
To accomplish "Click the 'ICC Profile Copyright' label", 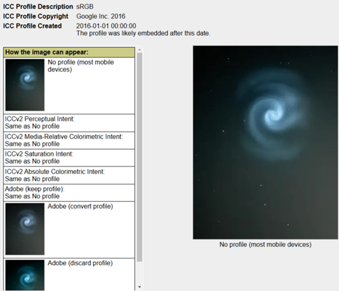I will click(36, 16).
